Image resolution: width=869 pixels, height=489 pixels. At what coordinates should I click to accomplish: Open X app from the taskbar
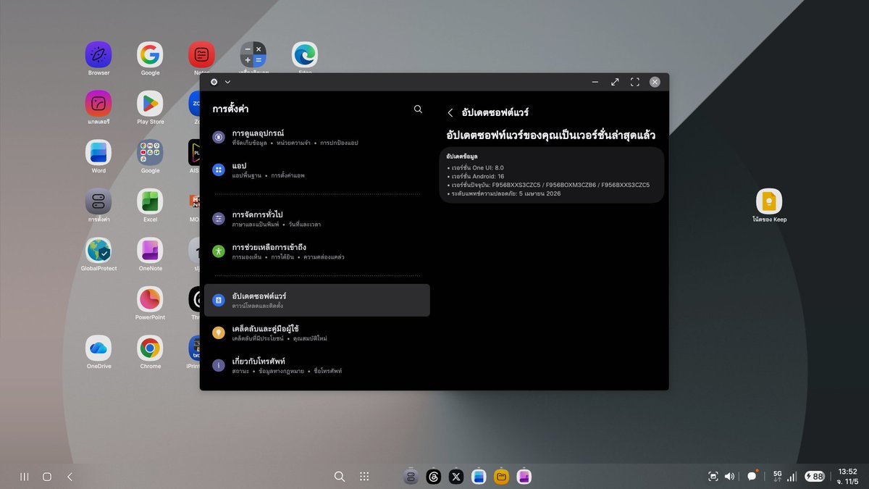[456, 477]
